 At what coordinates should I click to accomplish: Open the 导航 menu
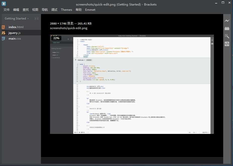44,10
